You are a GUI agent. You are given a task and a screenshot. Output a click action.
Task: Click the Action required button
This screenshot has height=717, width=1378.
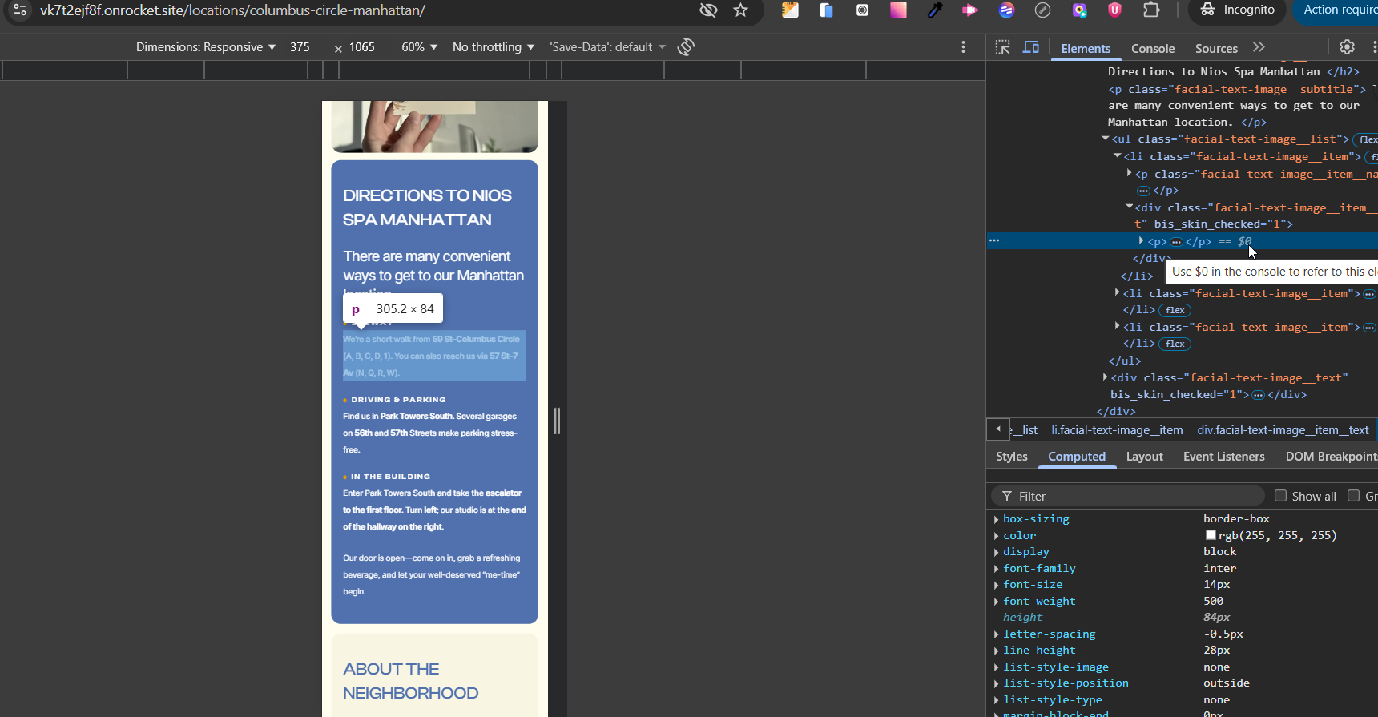point(1336,10)
